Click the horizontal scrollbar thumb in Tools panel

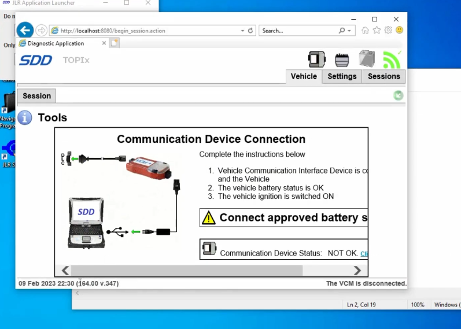187,271
